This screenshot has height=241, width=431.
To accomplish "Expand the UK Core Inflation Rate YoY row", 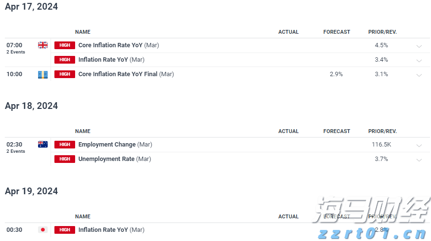I will pyautogui.click(x=419, y=46).
